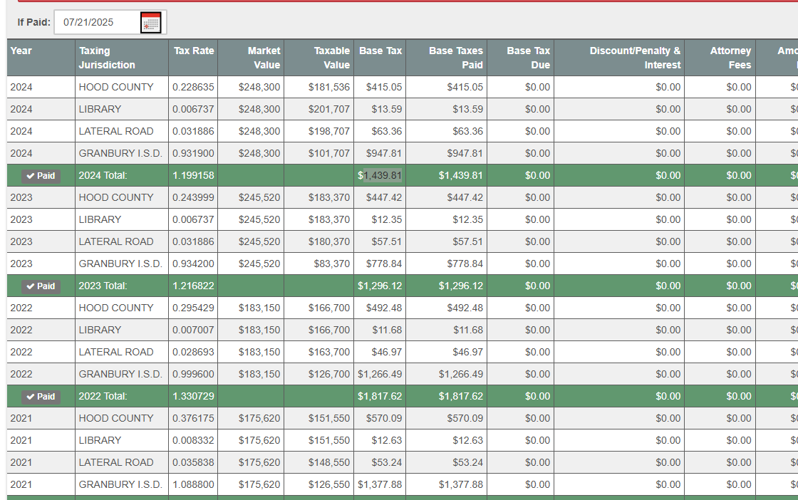Click the Attorney Fees column header
Screen dimensions: 798x500
click(730, 58)
